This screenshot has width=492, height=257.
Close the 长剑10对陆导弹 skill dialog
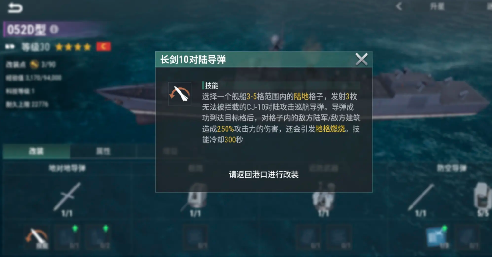(361, 59)
